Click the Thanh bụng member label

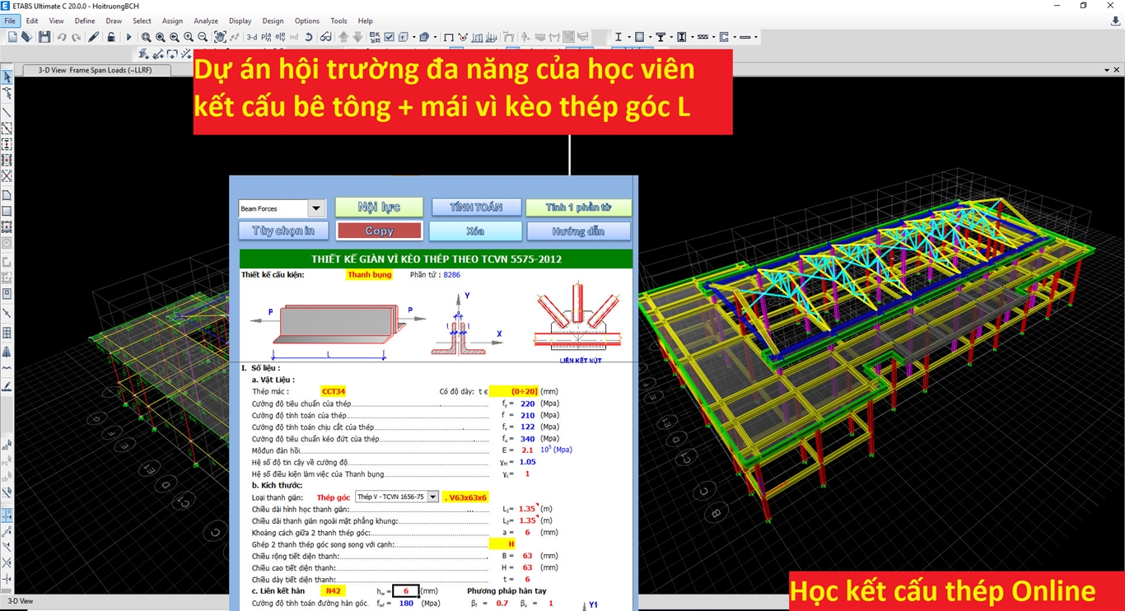[x=370, y=275]
